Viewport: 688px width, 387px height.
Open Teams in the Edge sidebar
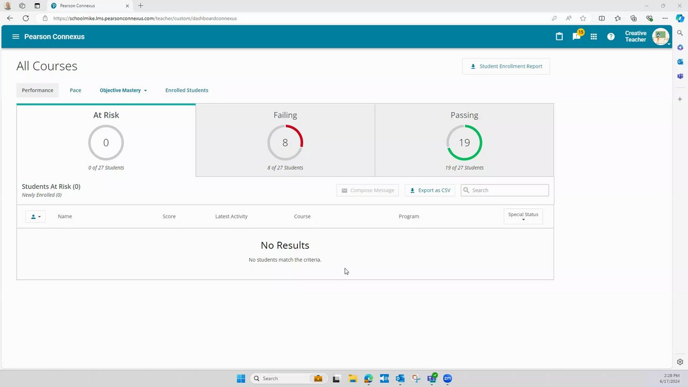coord(680,76)
